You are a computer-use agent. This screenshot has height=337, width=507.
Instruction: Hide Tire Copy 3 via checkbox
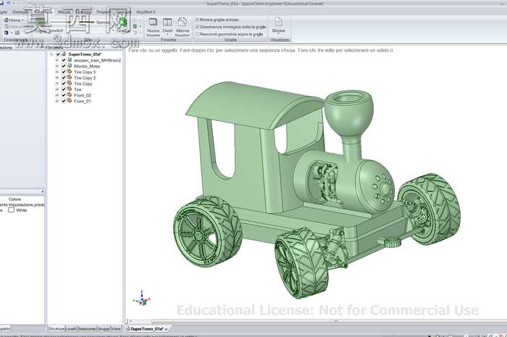pos(64,72)
